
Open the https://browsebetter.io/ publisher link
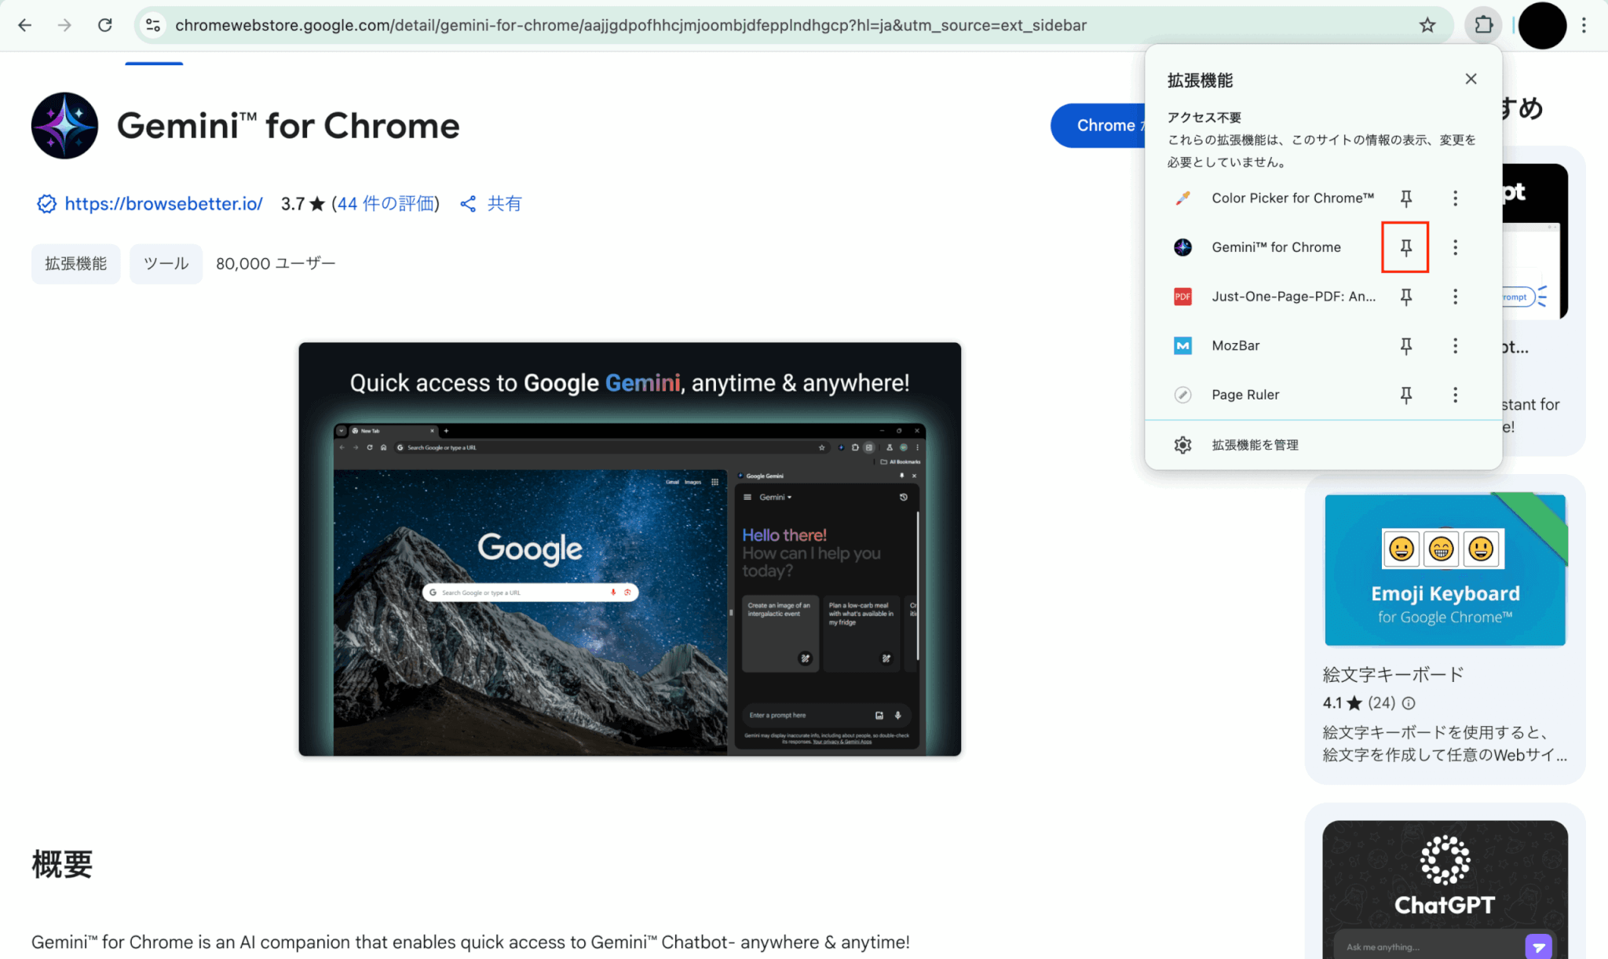pyautogui.click(x=163, y=204)
